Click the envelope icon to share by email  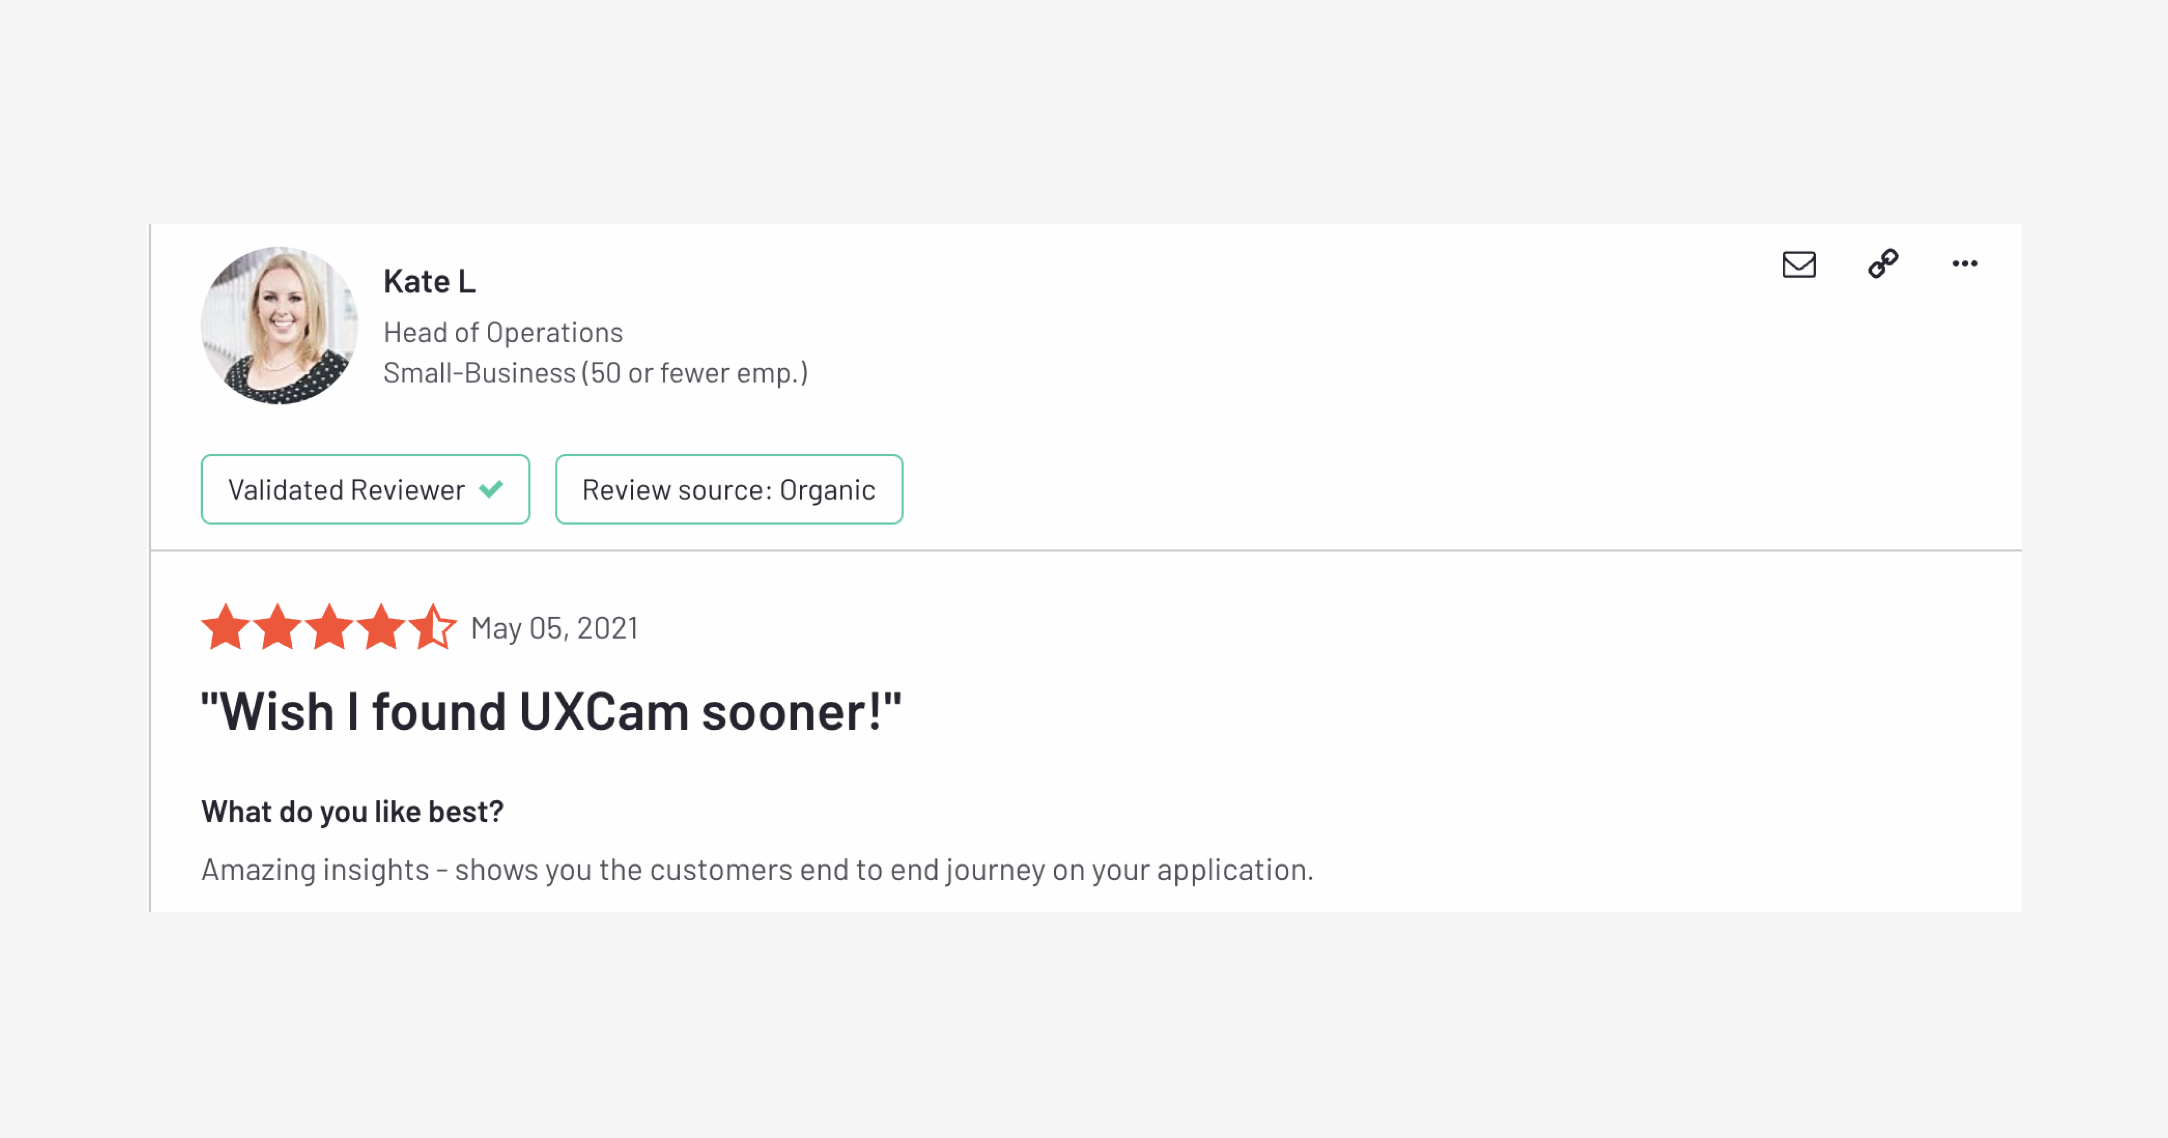click(1799, 265)
